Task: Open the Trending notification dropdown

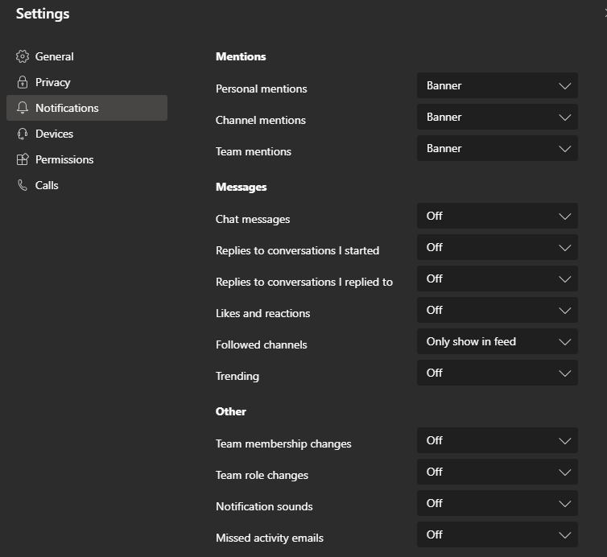Action: click(x=497, y=373)
